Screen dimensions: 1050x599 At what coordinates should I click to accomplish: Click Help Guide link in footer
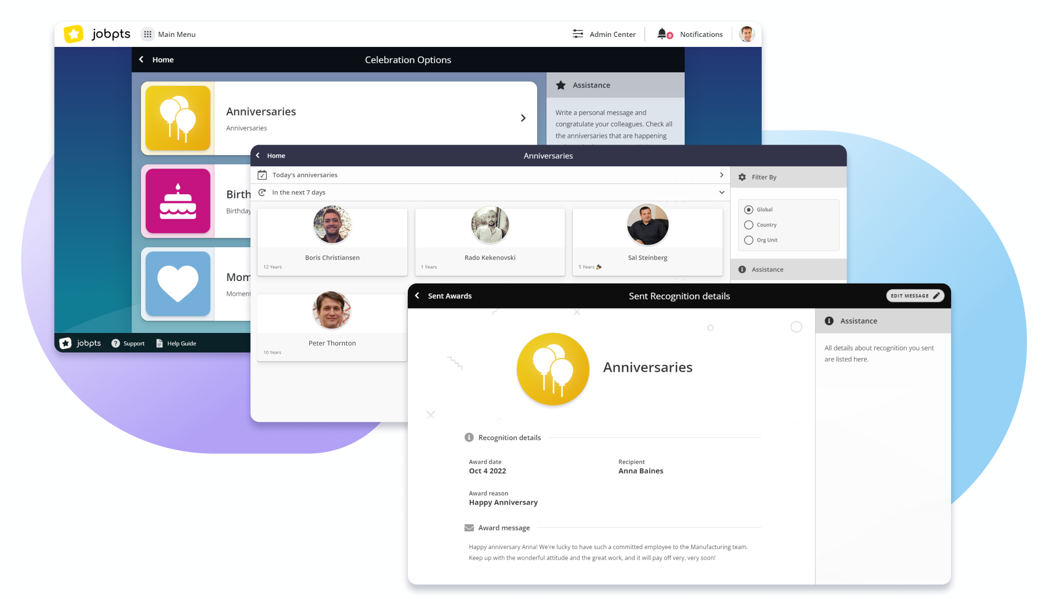click(181, 343)
